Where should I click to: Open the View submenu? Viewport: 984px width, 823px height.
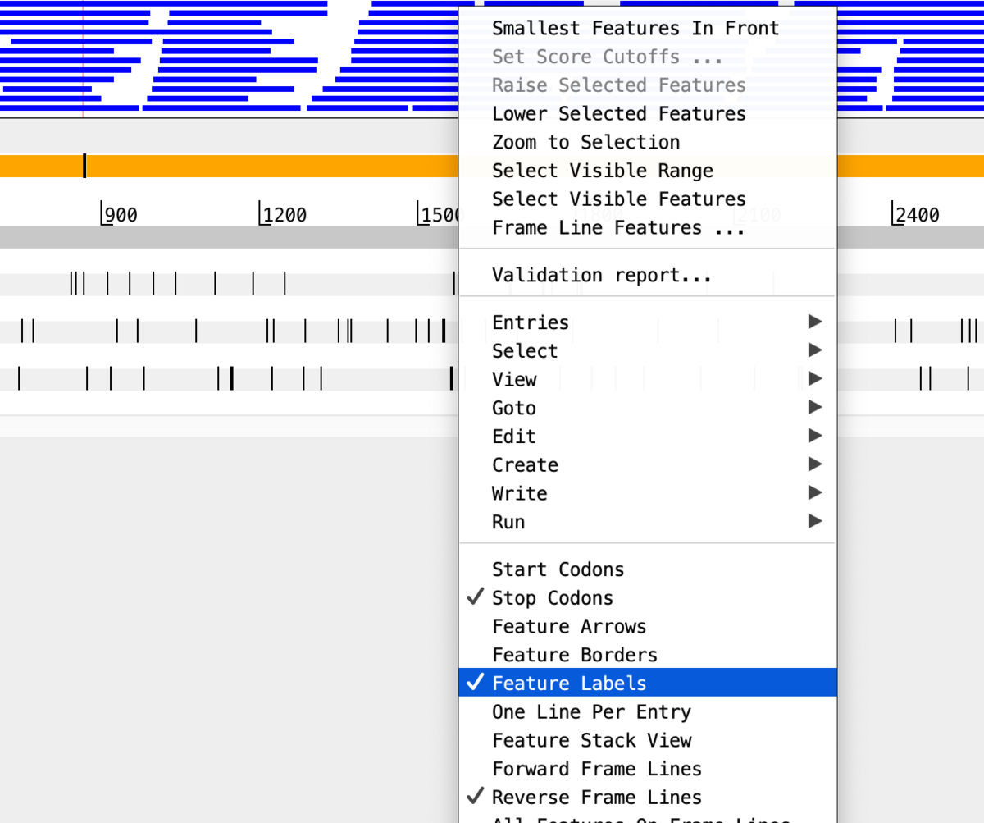coord(648,379)
